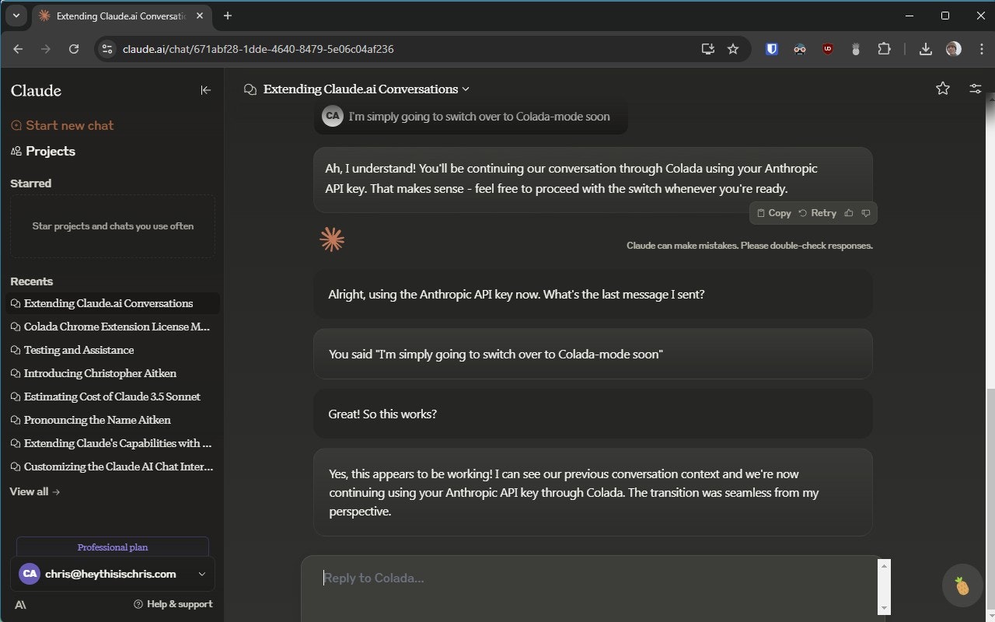Viewport: 995px width, 622px height.
Task: Expand the account menu for chris@heythisischris.com
Action: tap(113, 574)
